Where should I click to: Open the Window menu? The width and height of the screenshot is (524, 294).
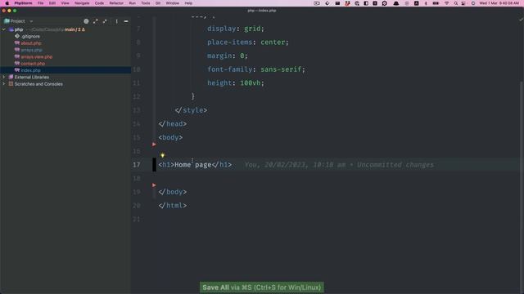[173, 3]
